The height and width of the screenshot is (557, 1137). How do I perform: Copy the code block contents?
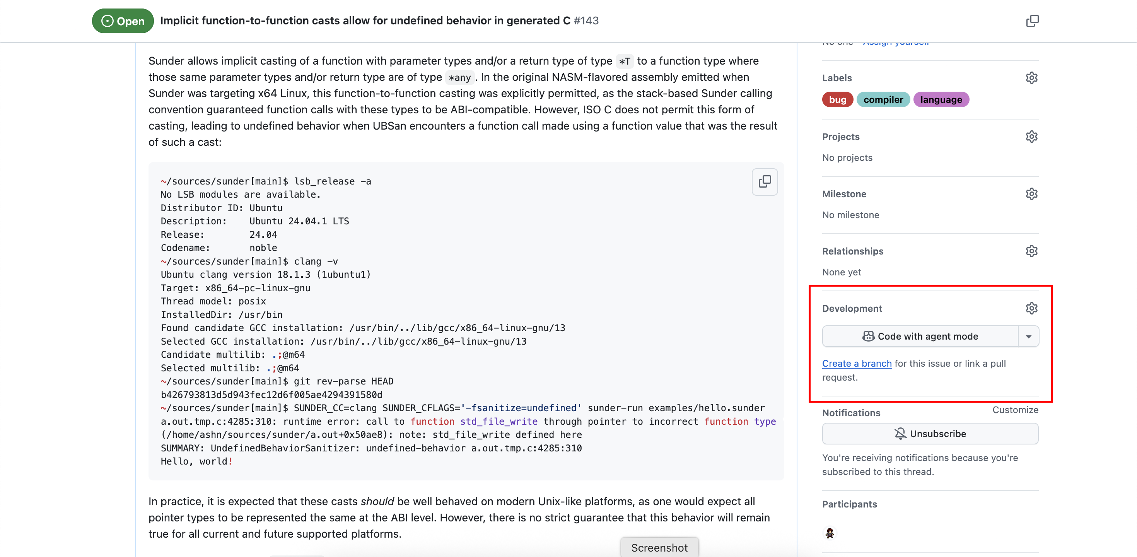(x=764, y=181)
